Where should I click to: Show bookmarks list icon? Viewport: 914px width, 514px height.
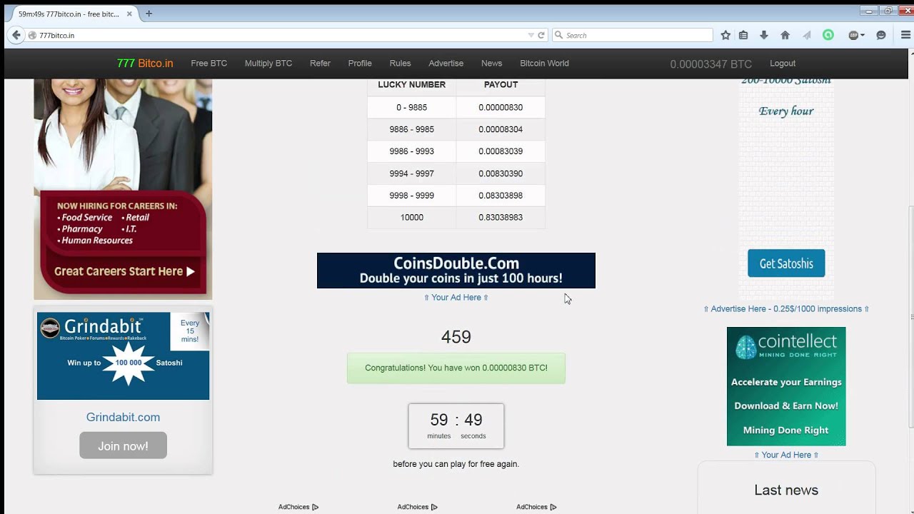point(743,35)
